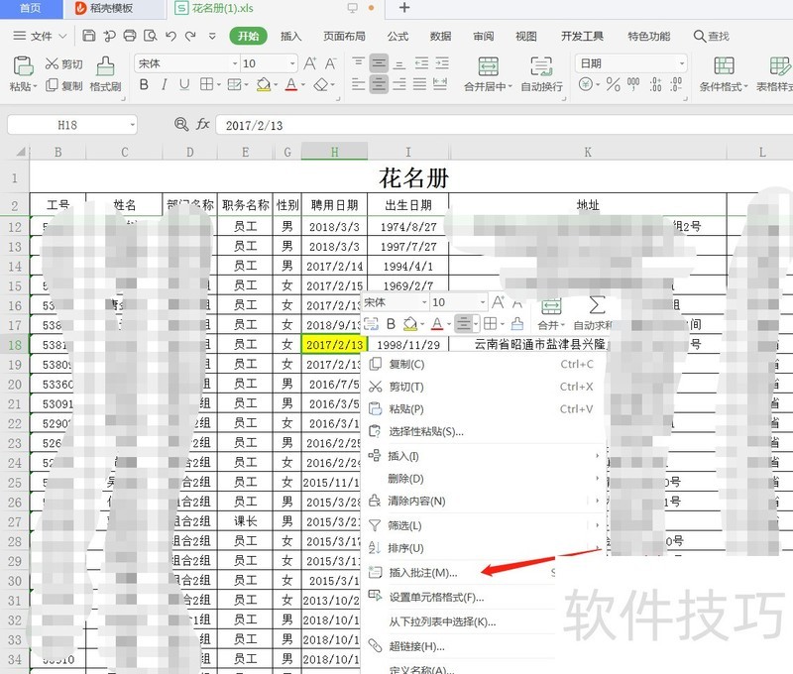Click the Print icon in quick toolbar
Image resolution: width=793 pixels, height=674 pixels.
(x=130, y=36)
